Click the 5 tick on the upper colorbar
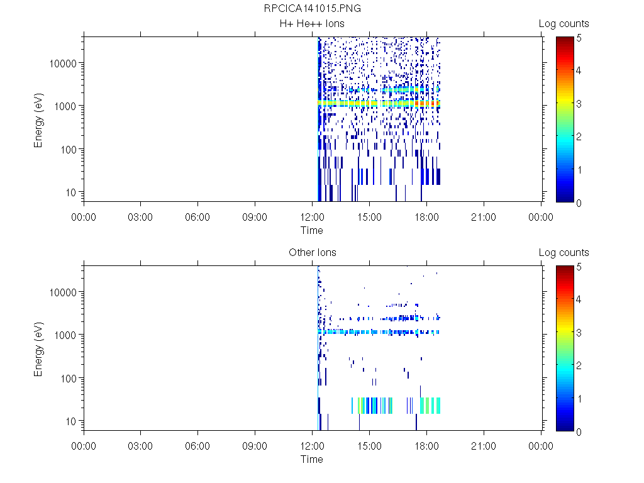This screenshot has height=483, width=644. coord(579,38)
